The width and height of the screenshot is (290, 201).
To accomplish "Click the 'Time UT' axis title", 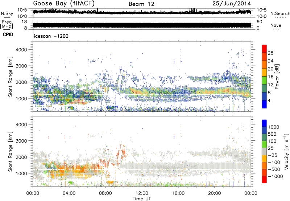I will (142, 199).
